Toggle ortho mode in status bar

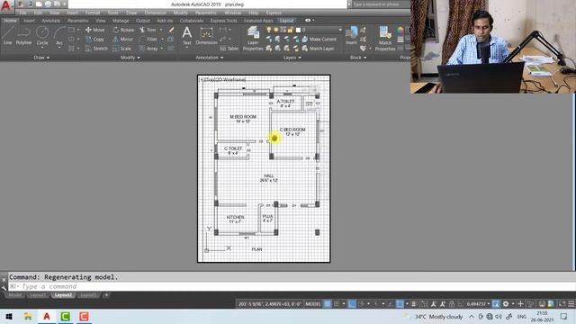point(352,304)
